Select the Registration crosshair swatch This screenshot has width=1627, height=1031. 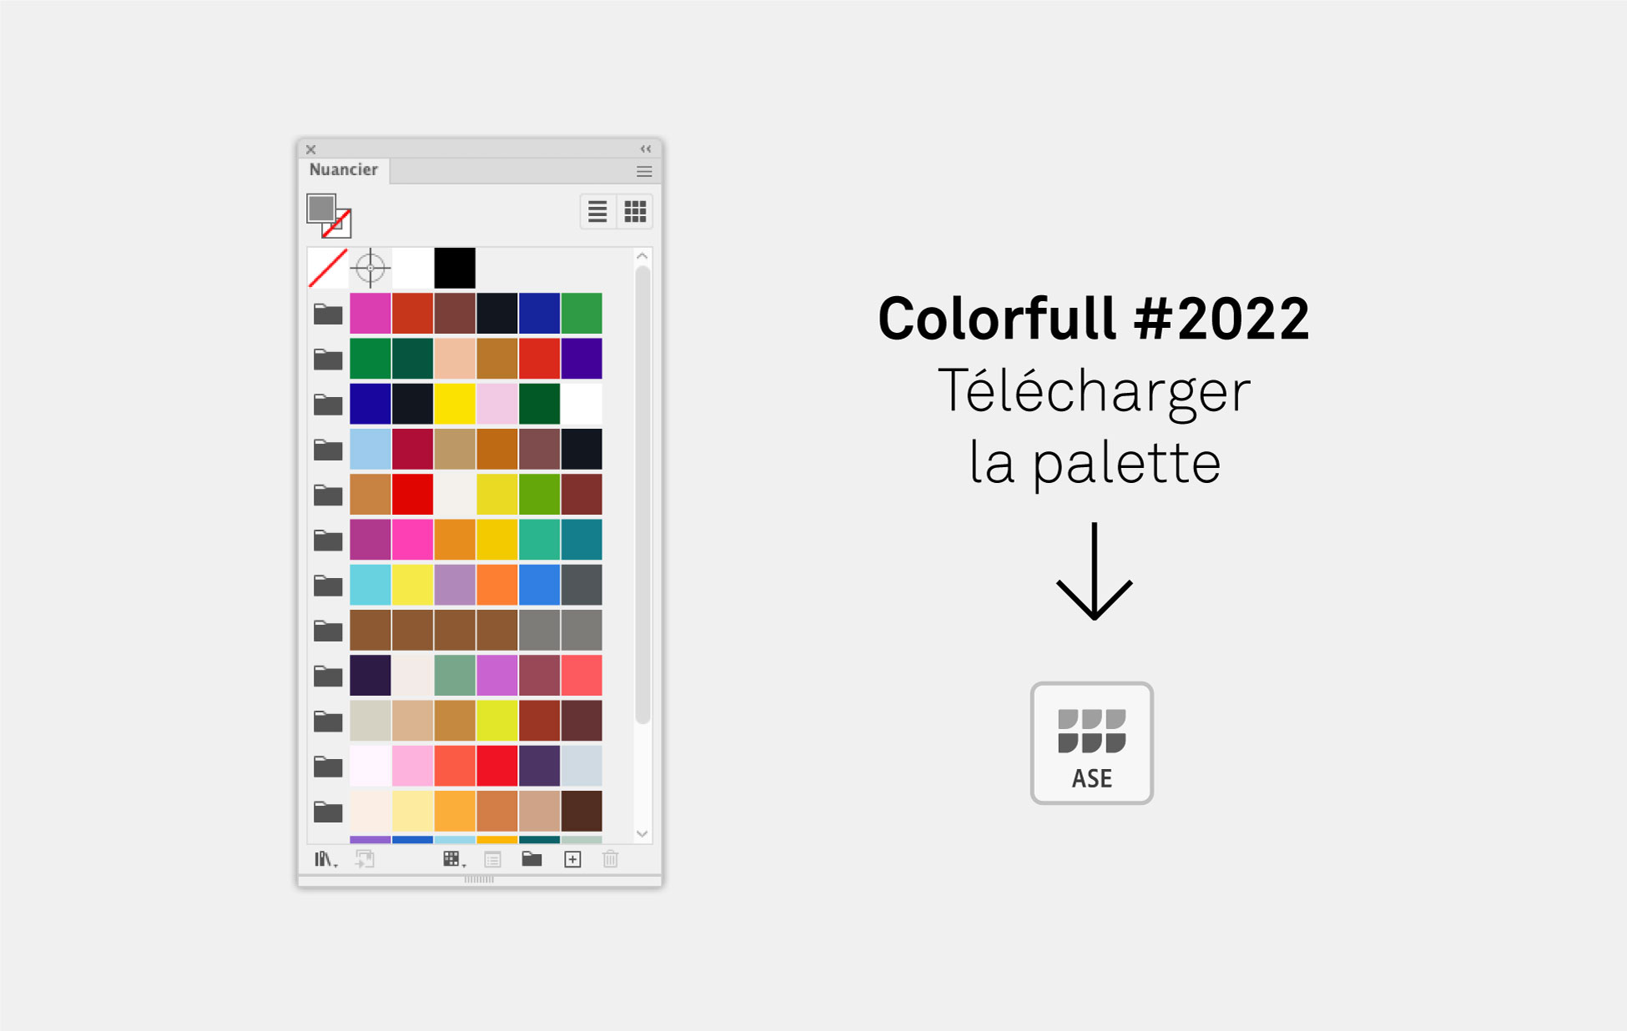pyautogui.click(x=370, y=268)
